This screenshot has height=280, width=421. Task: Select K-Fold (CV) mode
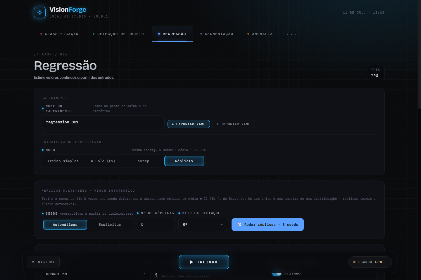(x=103, y=161)
